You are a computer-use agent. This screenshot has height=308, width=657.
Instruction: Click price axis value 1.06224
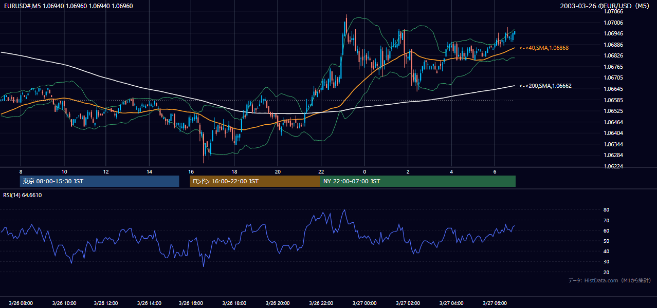[x=614, y=166]
